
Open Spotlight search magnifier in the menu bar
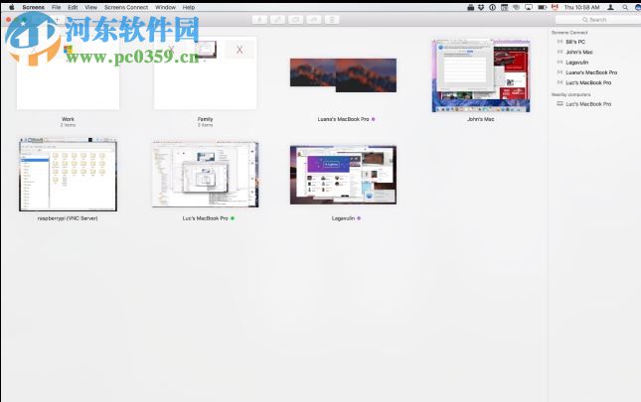(625, 7)
